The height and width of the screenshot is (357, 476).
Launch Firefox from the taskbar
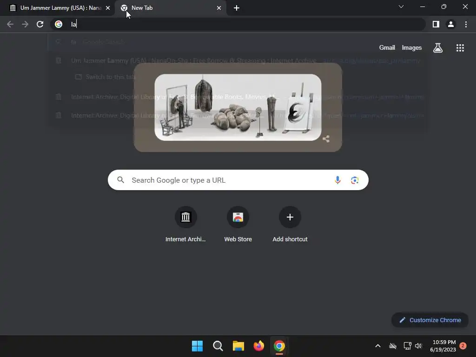[258, 346]
